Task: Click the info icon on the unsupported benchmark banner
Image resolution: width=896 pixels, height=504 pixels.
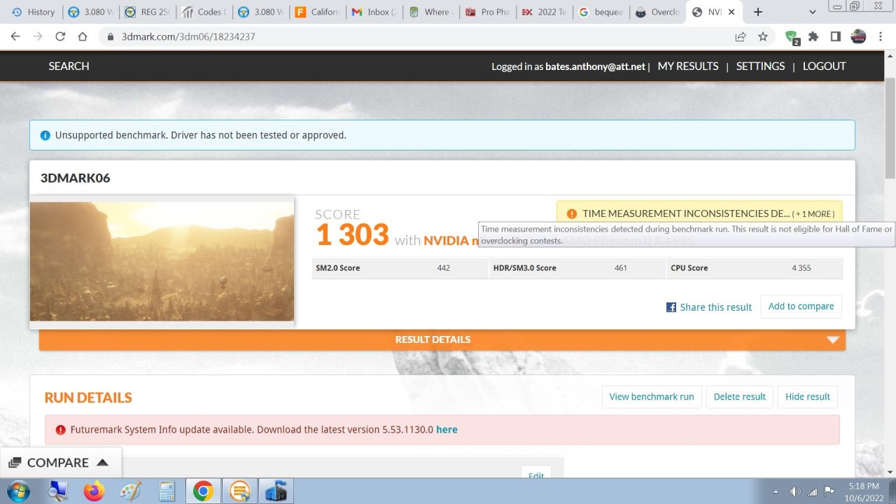Action: click(x=45, y=135)
